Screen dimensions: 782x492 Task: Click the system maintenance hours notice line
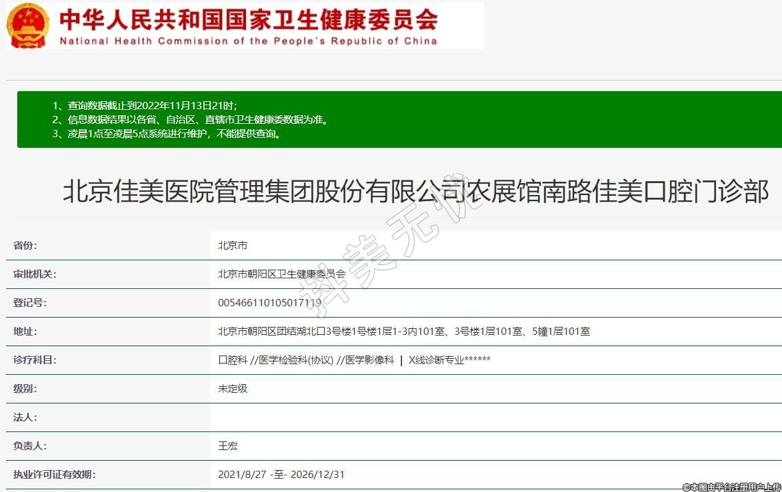coord(167,133)
